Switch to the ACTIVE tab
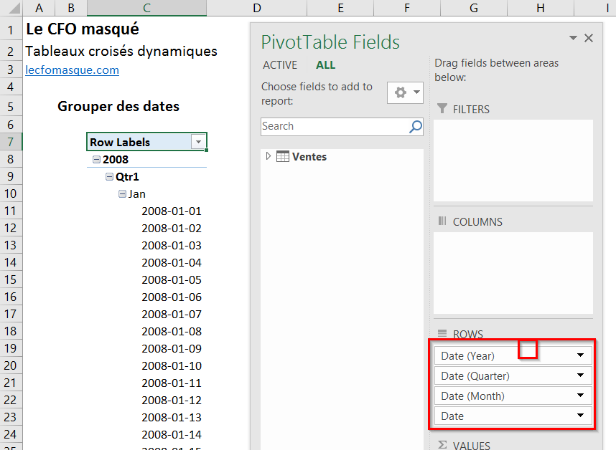616x450 pixels. coord(279,65)
